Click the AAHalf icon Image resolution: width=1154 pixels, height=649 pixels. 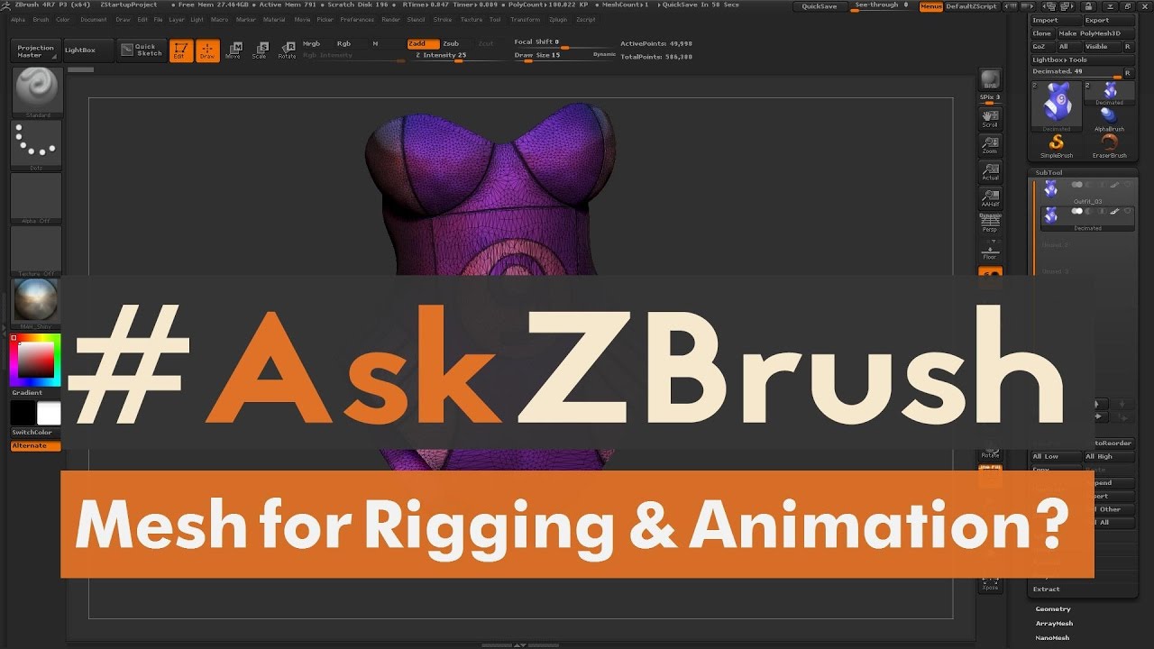pos(990,197)
